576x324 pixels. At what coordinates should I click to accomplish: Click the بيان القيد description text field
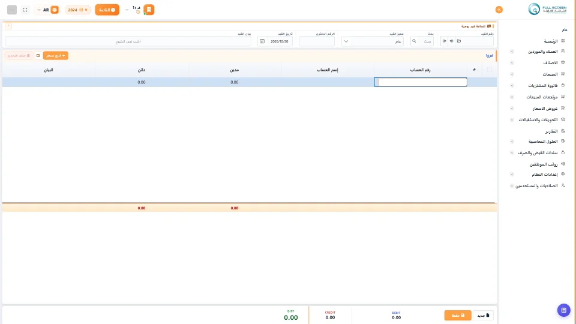(x=128, y=41)
